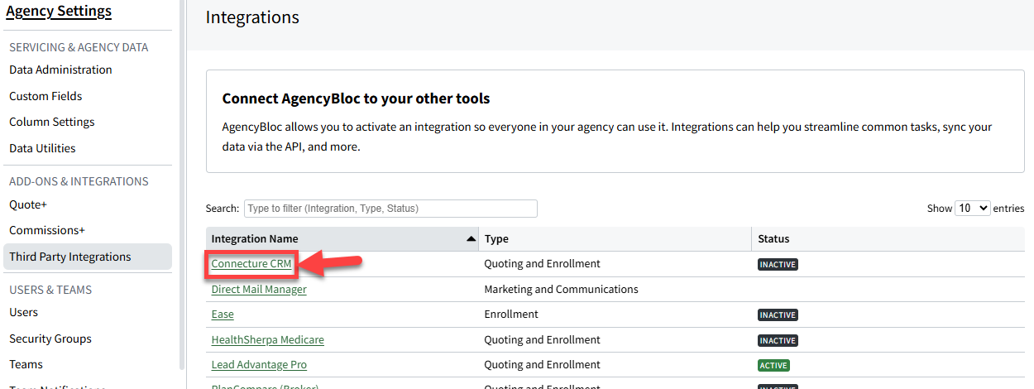This screenshot has width=1034, height=389.
Task: Open Custom Fields in sidebar
Action: 45,96
